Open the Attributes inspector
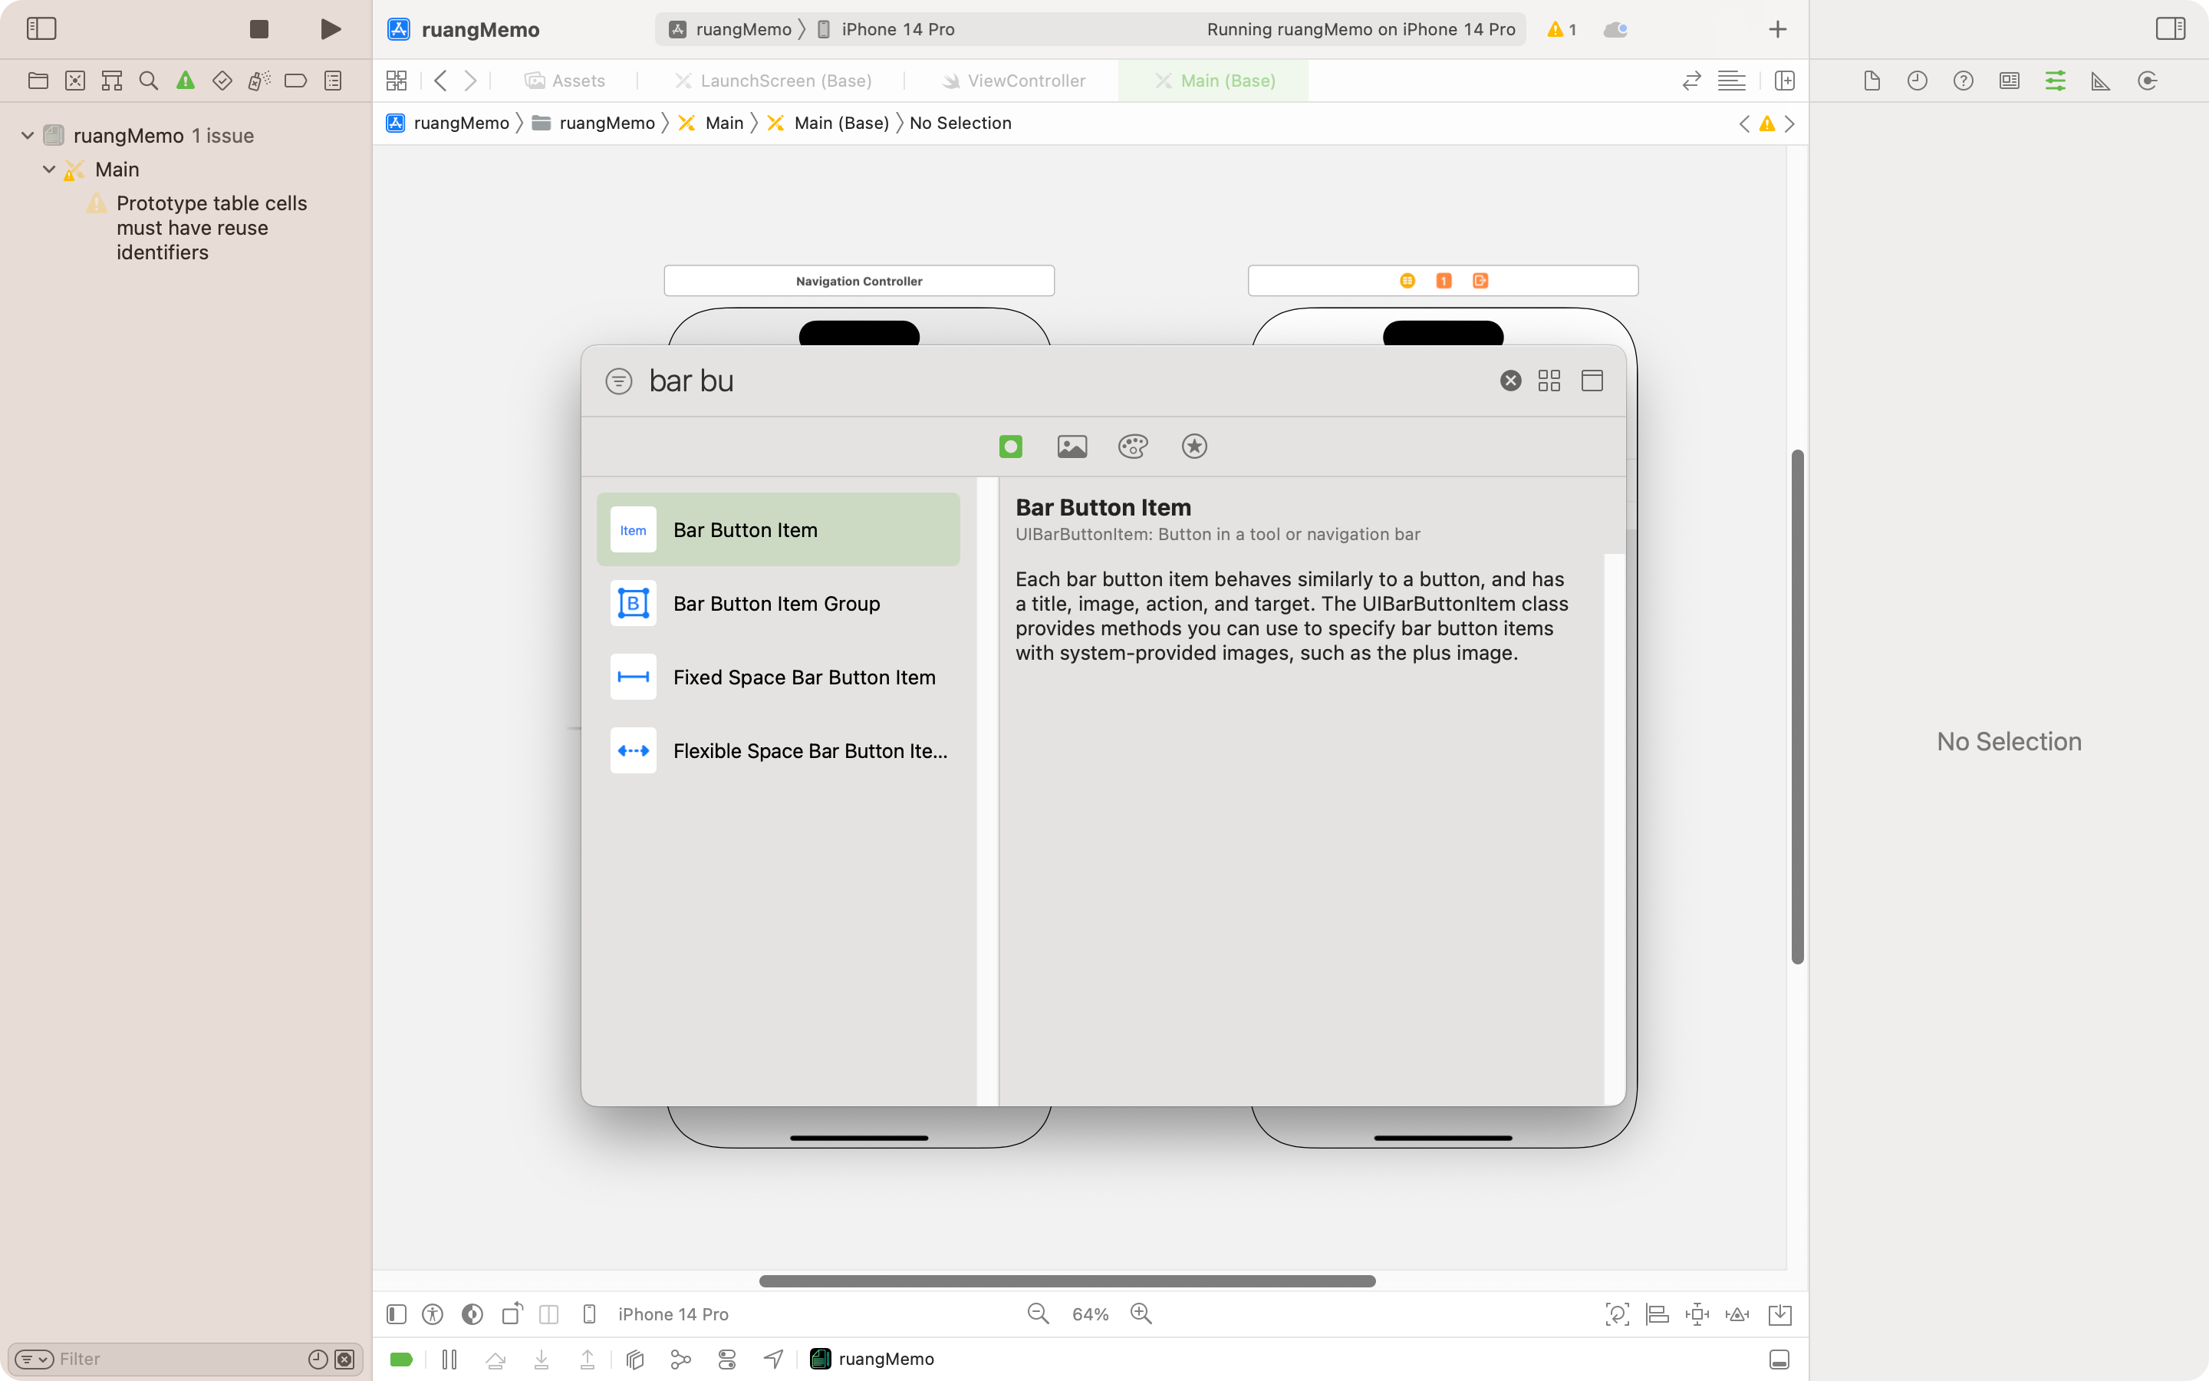This screenshot has height=1381, width=2209. (x=2055, y=81)
